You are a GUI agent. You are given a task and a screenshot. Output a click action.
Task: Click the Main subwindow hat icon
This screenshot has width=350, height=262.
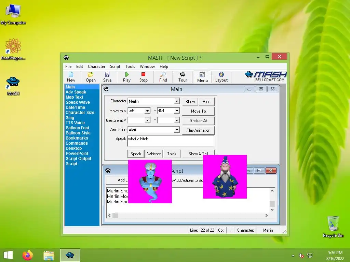(106, 89)
